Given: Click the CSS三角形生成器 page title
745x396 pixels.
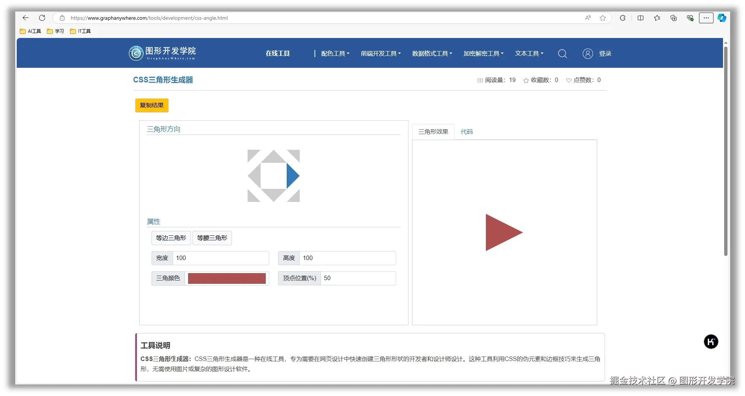Looking at the screenshot, I should tap(163, 80).
